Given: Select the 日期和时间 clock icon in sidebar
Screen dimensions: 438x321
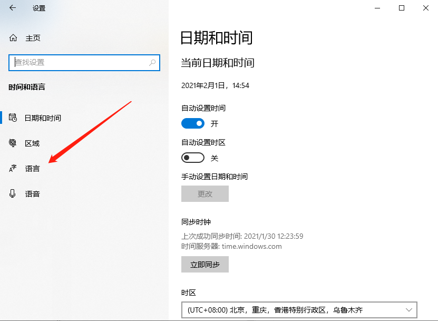Looking at the screenshot, I should [13, 118].
